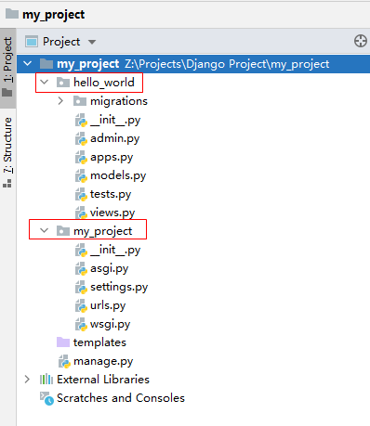The height and width of the screenshot is (426, 370).
Task: Open the 1: Project tool window tab
Action: coord(7,68)
